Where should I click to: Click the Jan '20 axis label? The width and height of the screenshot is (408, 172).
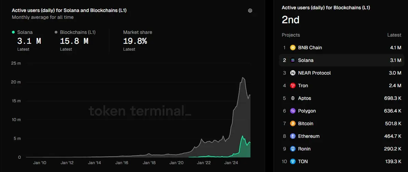click(177, 163)
